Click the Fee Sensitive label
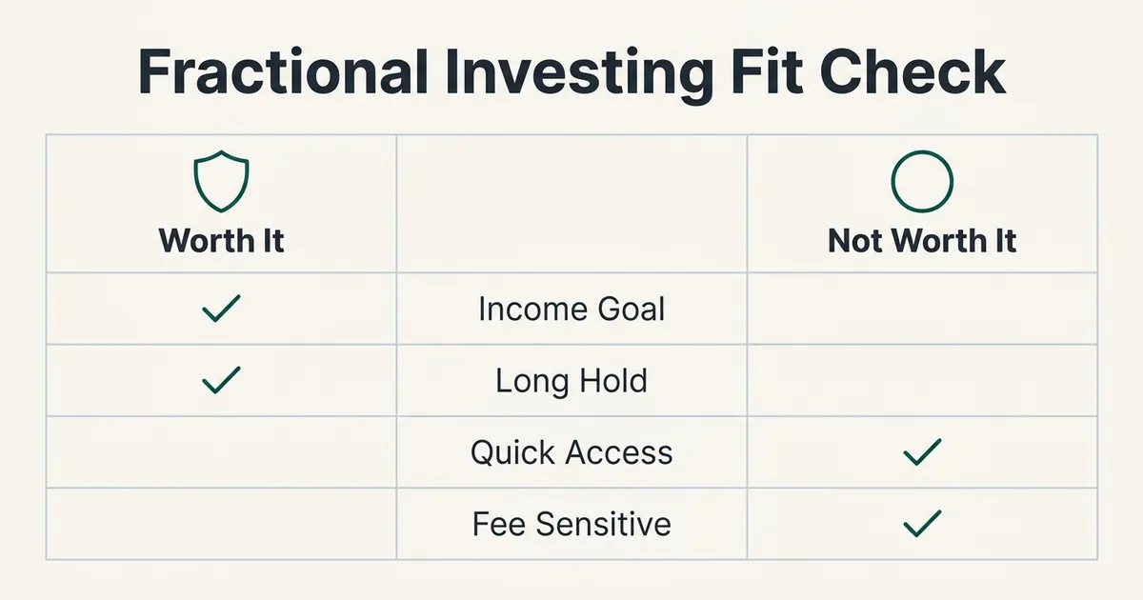 pyautogui.click(x=571, y=524)
